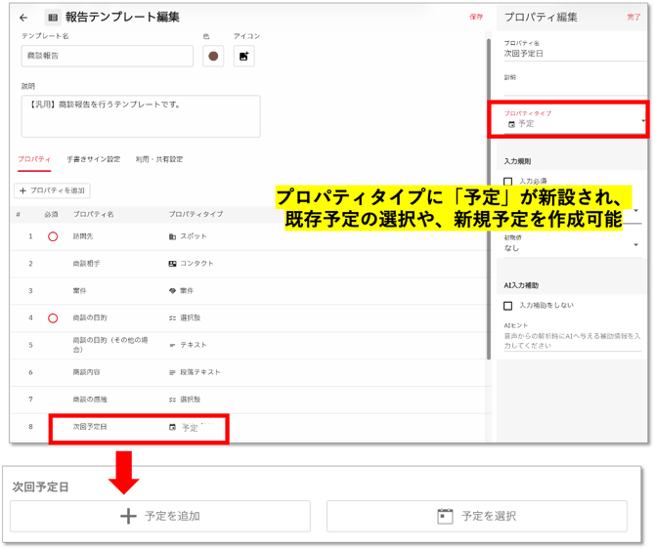
Task: Select the 商談内容 property row
Action: pyautogui.click(x=250, y=372)
